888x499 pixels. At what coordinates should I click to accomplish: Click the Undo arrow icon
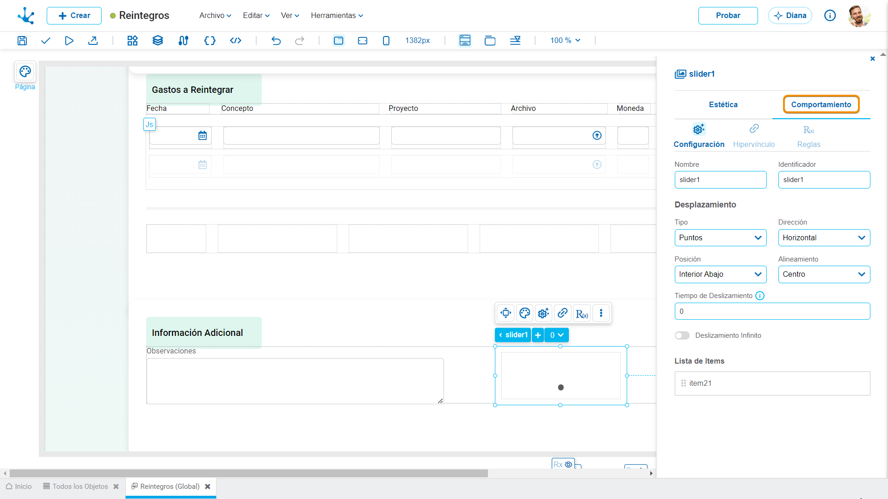(276, 41)
